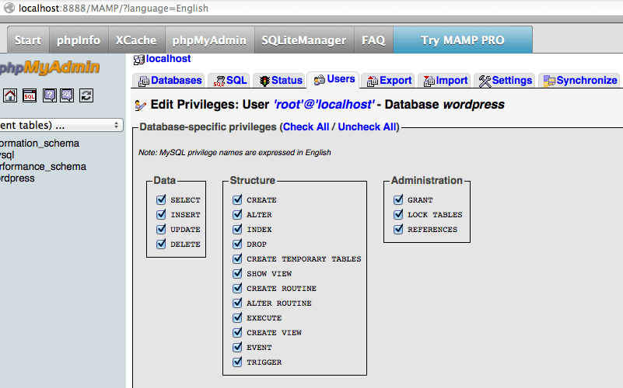Uncheck the EVENT privilege
Image resolution: width=623 pixels, height=388 pixels.
237,347
